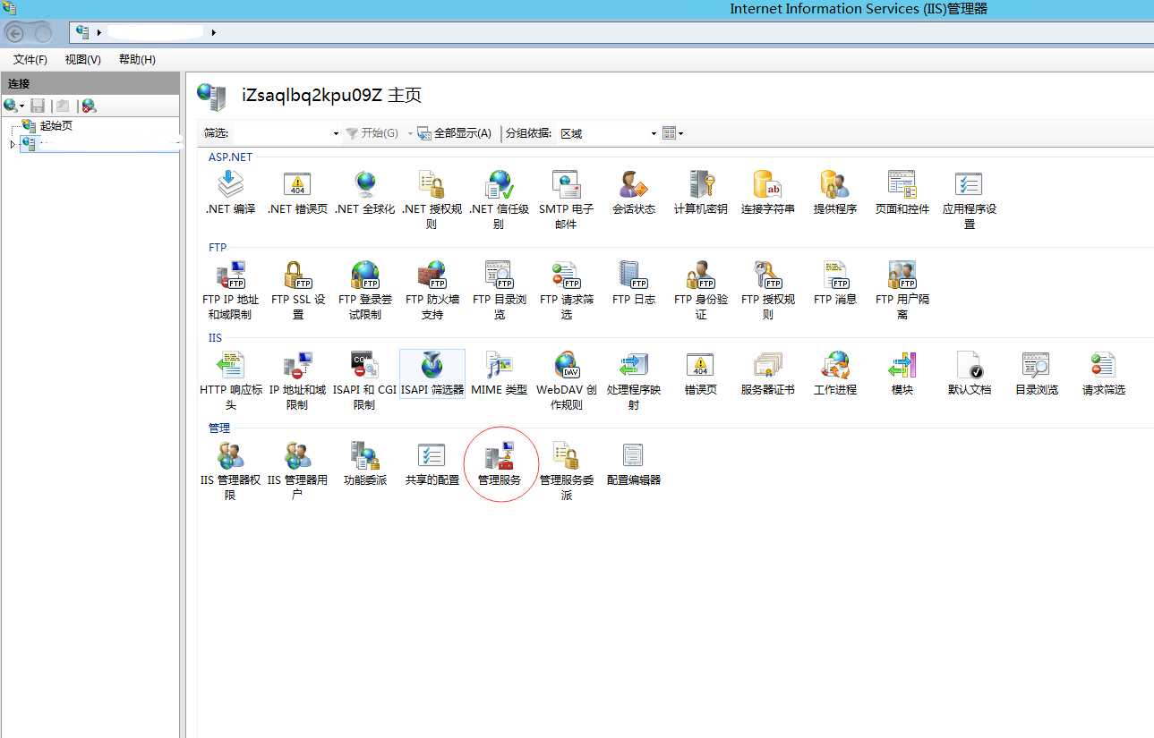Open the 帮助(H) menu

(137, 59)
